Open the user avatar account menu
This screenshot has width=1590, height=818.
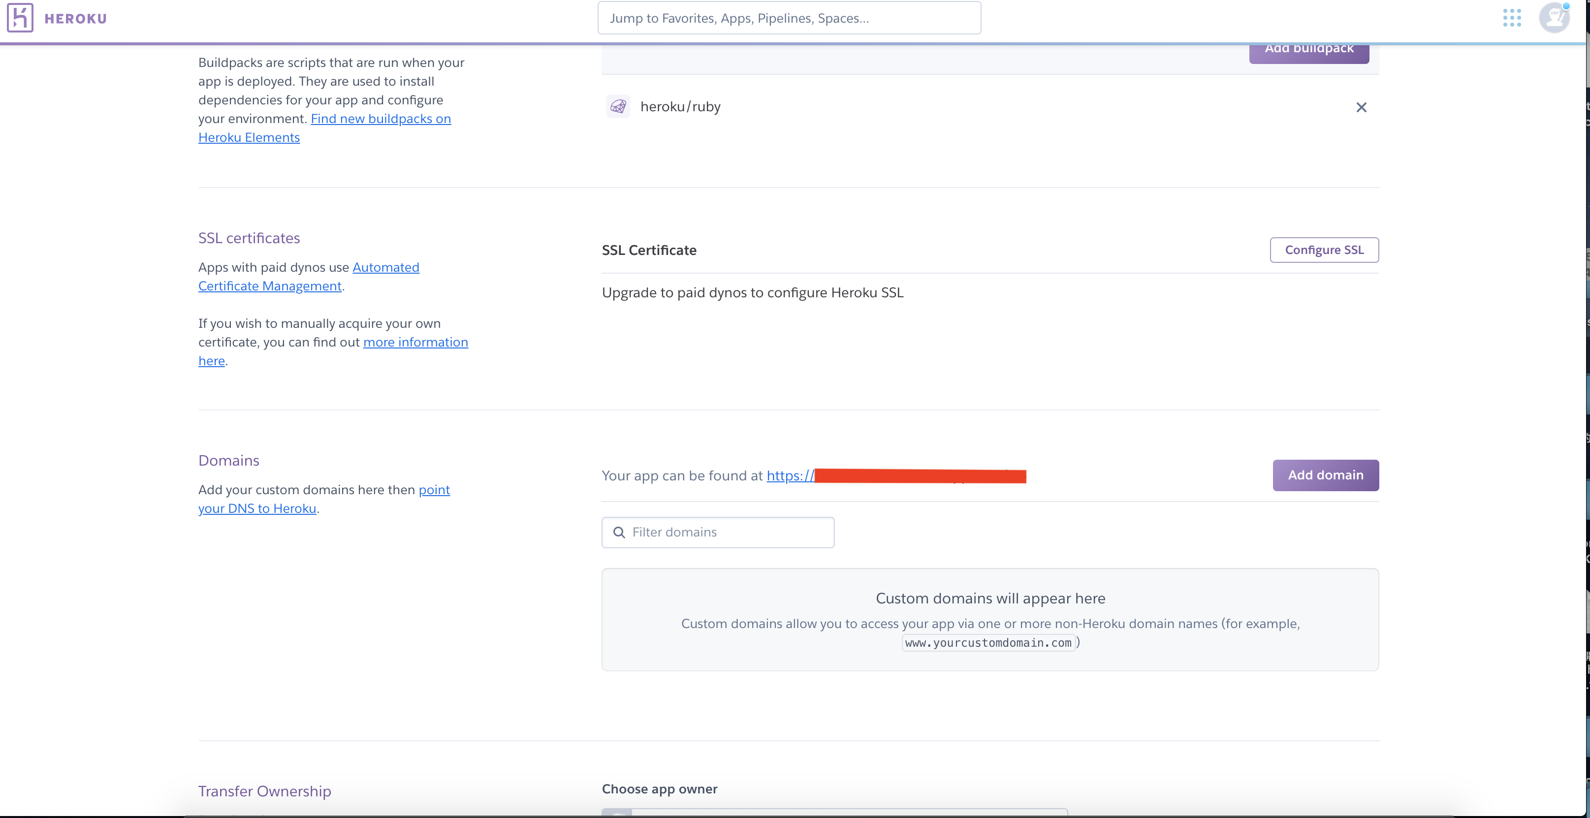coord(1553,18)
